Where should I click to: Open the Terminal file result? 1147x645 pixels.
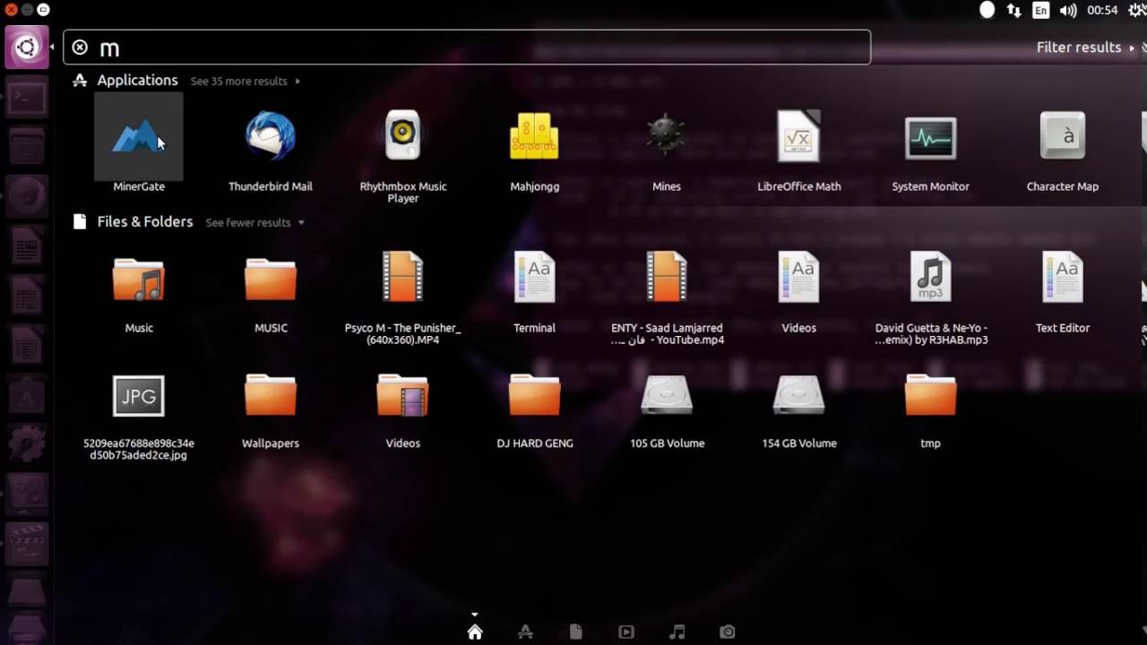tap(535, 279)
